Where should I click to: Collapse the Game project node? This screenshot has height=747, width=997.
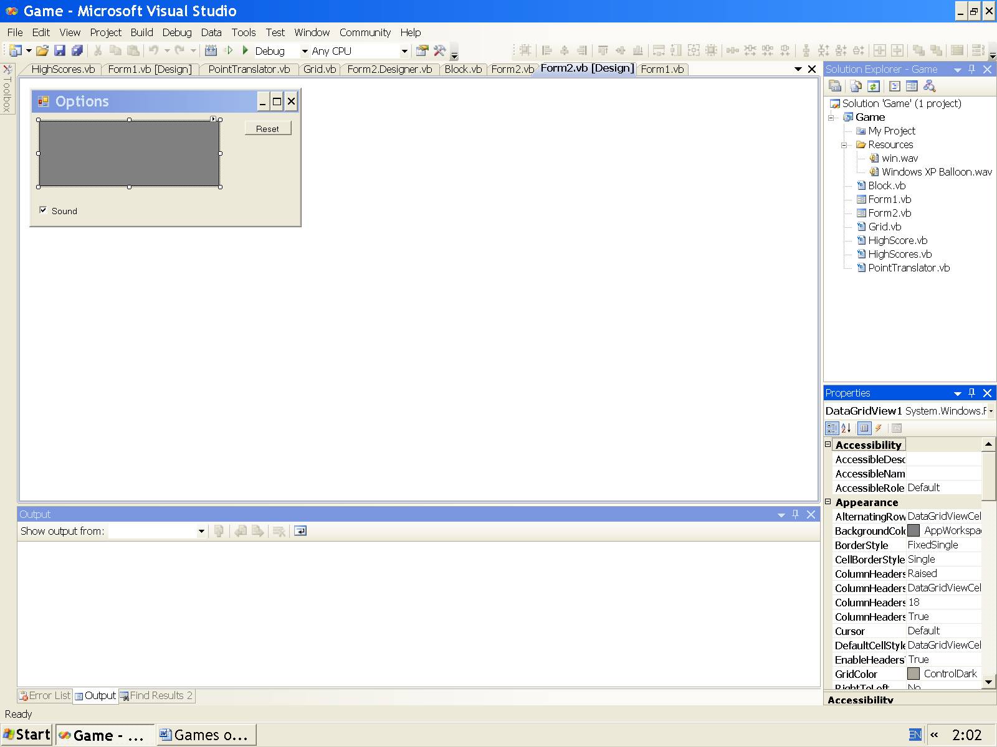click(x=831, y=117)
